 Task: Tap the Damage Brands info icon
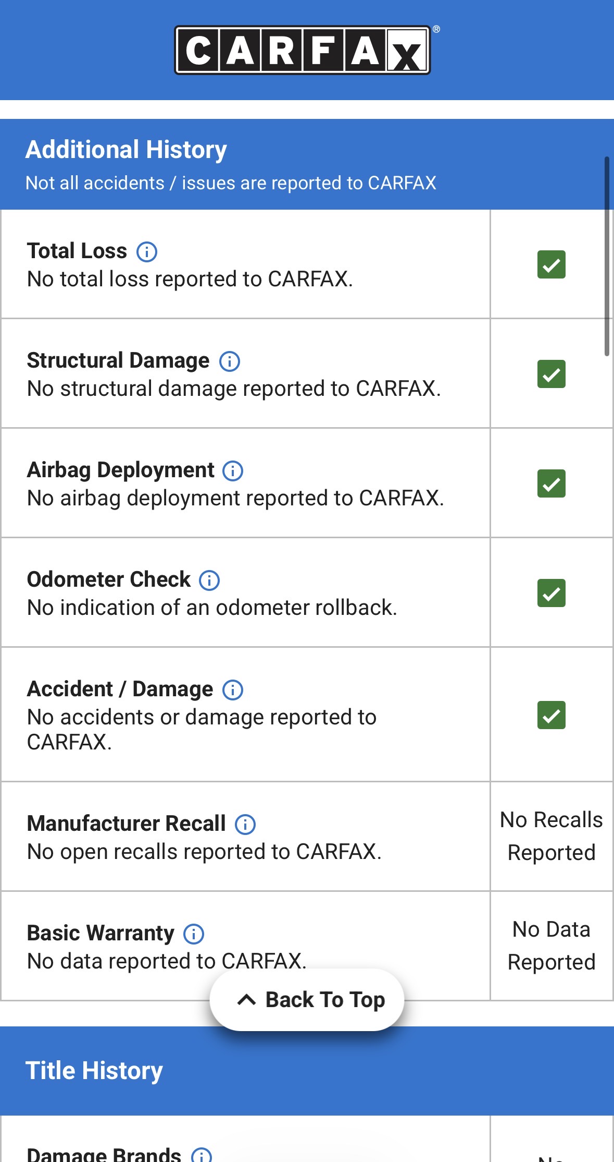coord(202,1155)
